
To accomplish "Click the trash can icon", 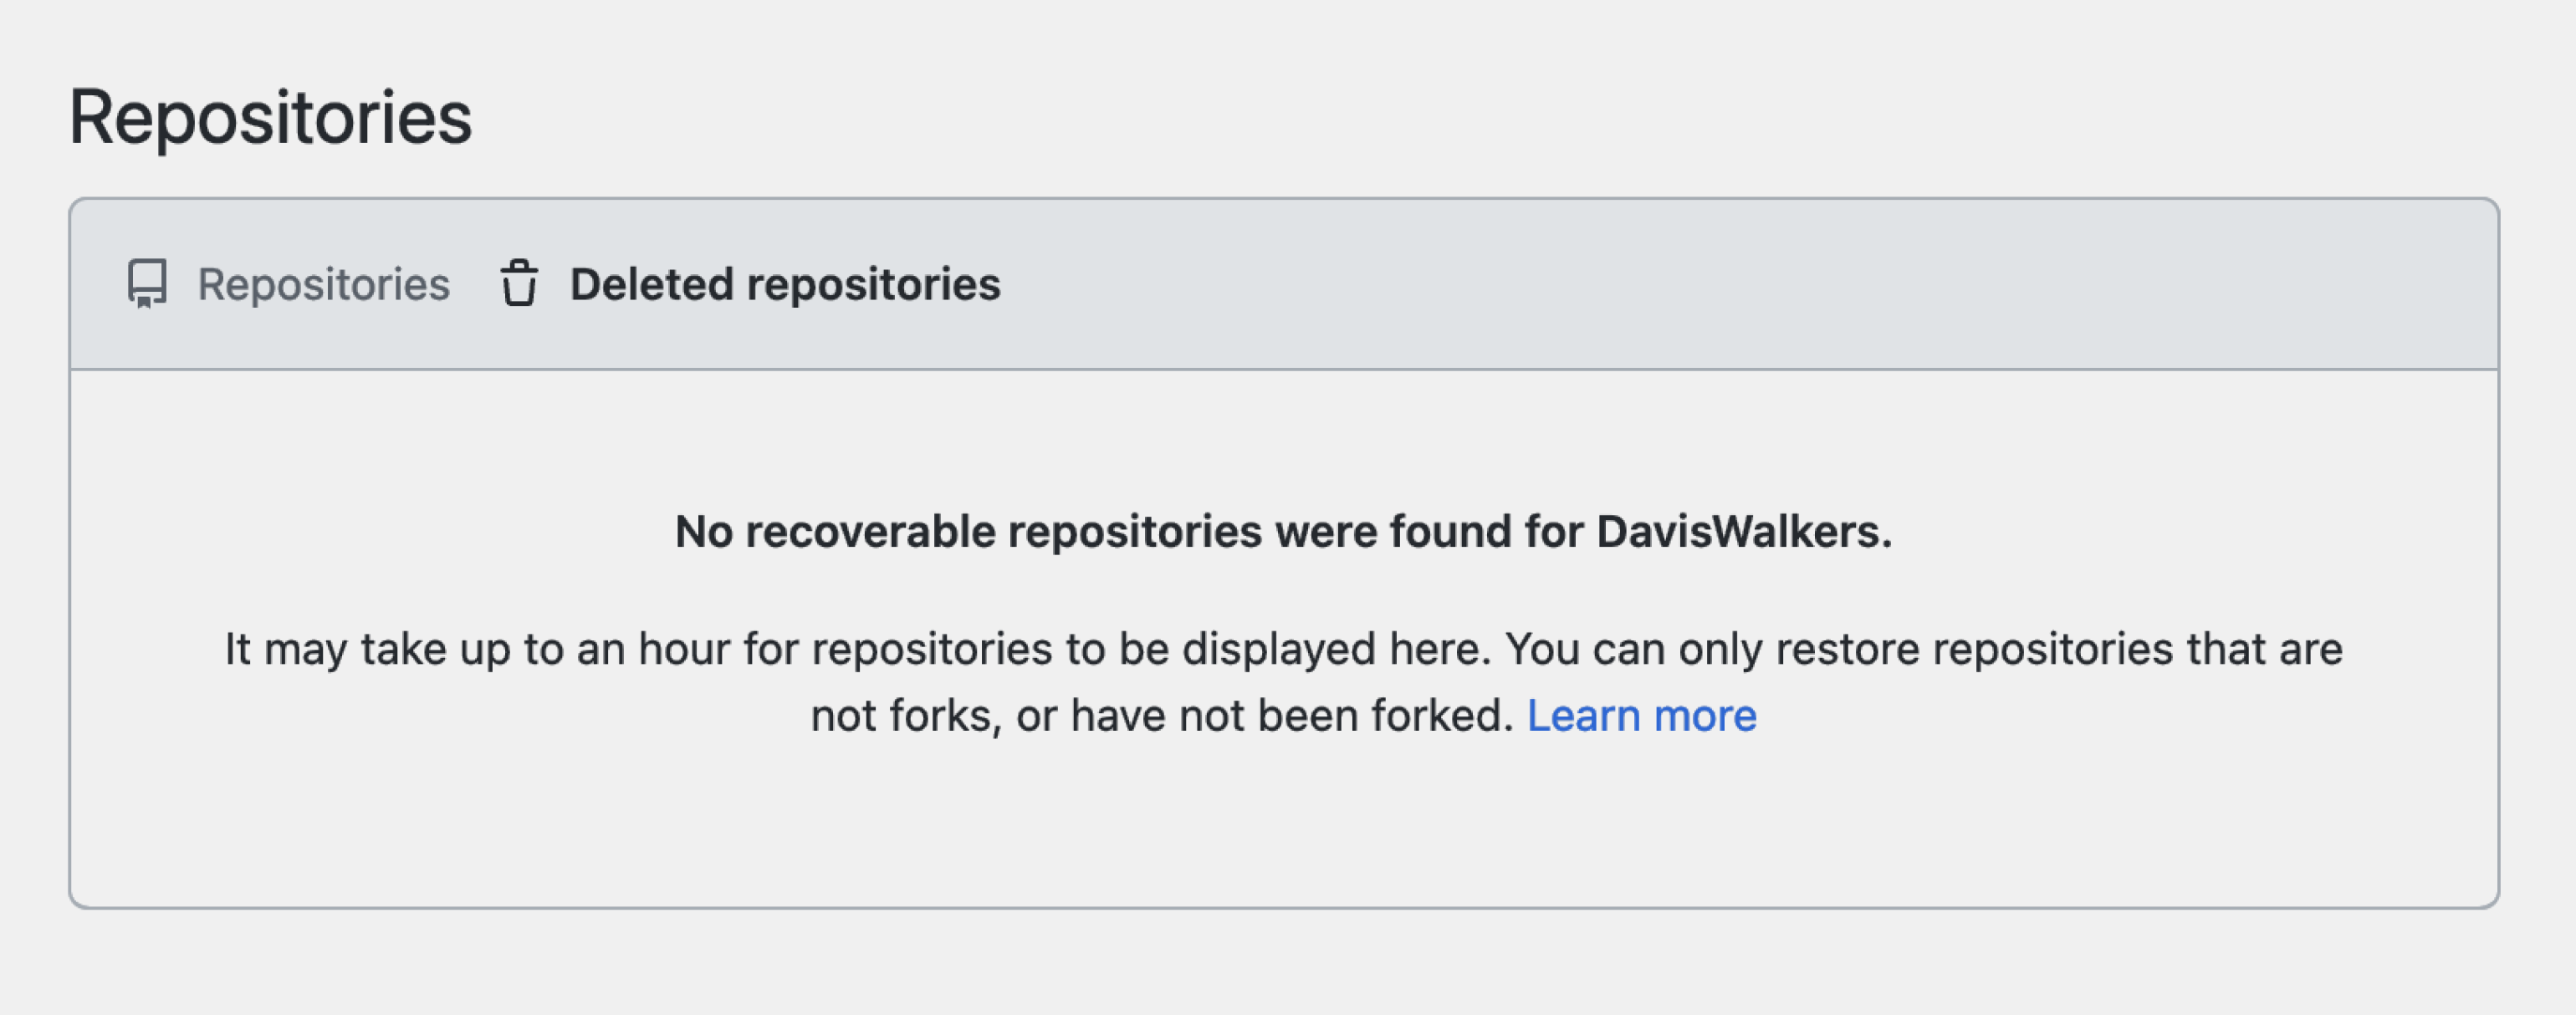I will click(x=519, y=284).
